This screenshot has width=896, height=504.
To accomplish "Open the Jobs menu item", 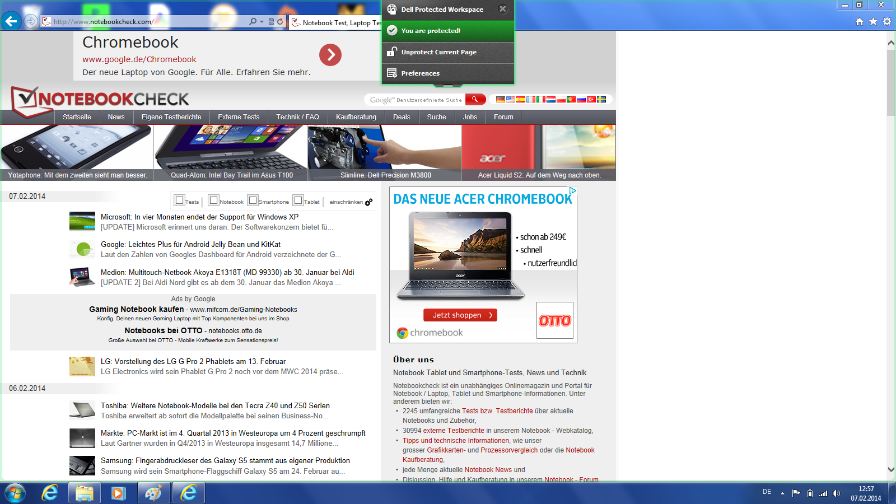I will (x=470, y=117).
